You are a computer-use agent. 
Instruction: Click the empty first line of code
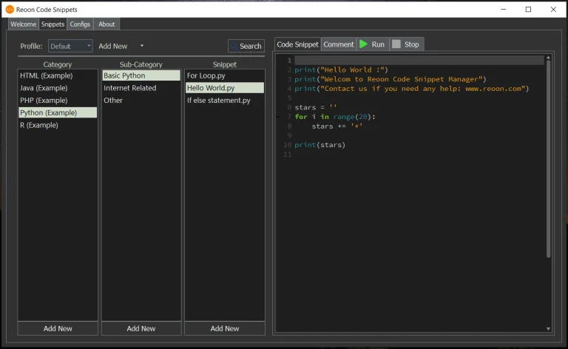419,60
